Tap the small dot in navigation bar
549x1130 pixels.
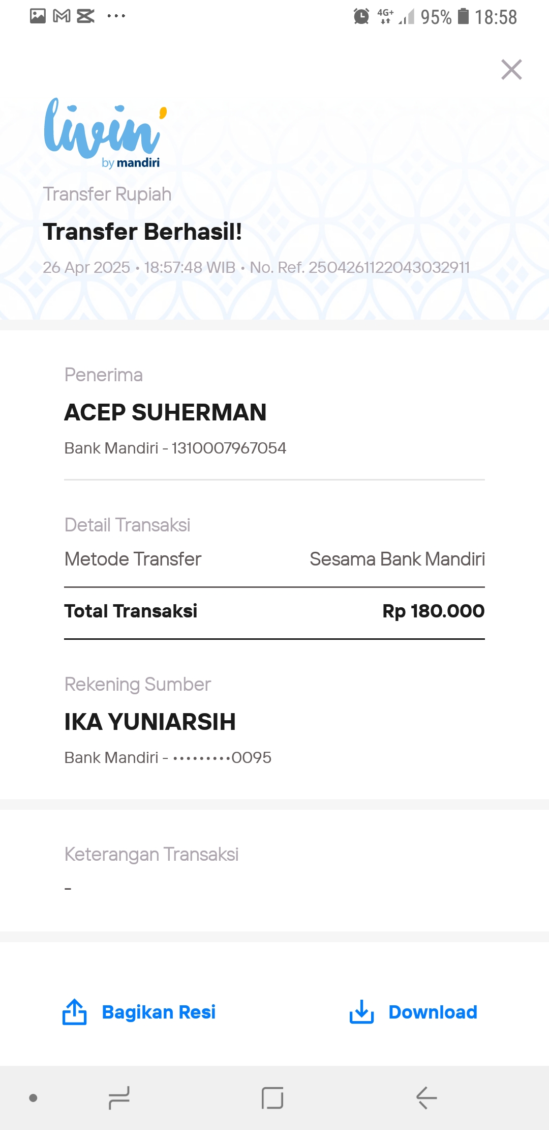click(34, 1098)
